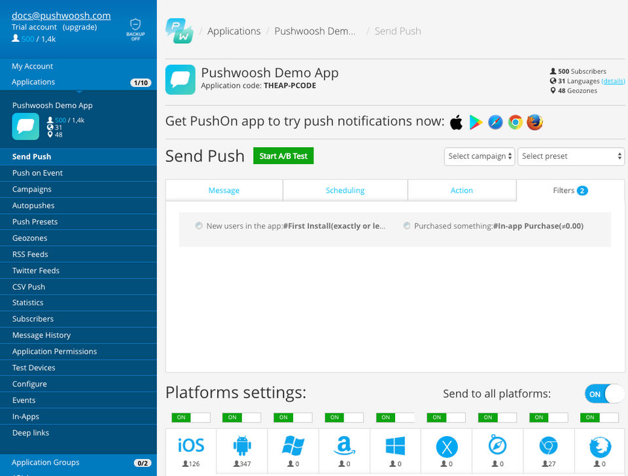Viewport: 628px width, 476px height.
Task: Open Campaigns in sidebar
Action: click(x=78, y=190)
